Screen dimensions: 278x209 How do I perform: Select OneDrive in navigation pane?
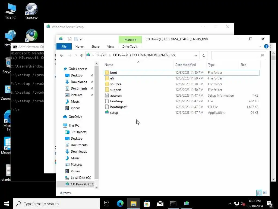coord(75,117)
